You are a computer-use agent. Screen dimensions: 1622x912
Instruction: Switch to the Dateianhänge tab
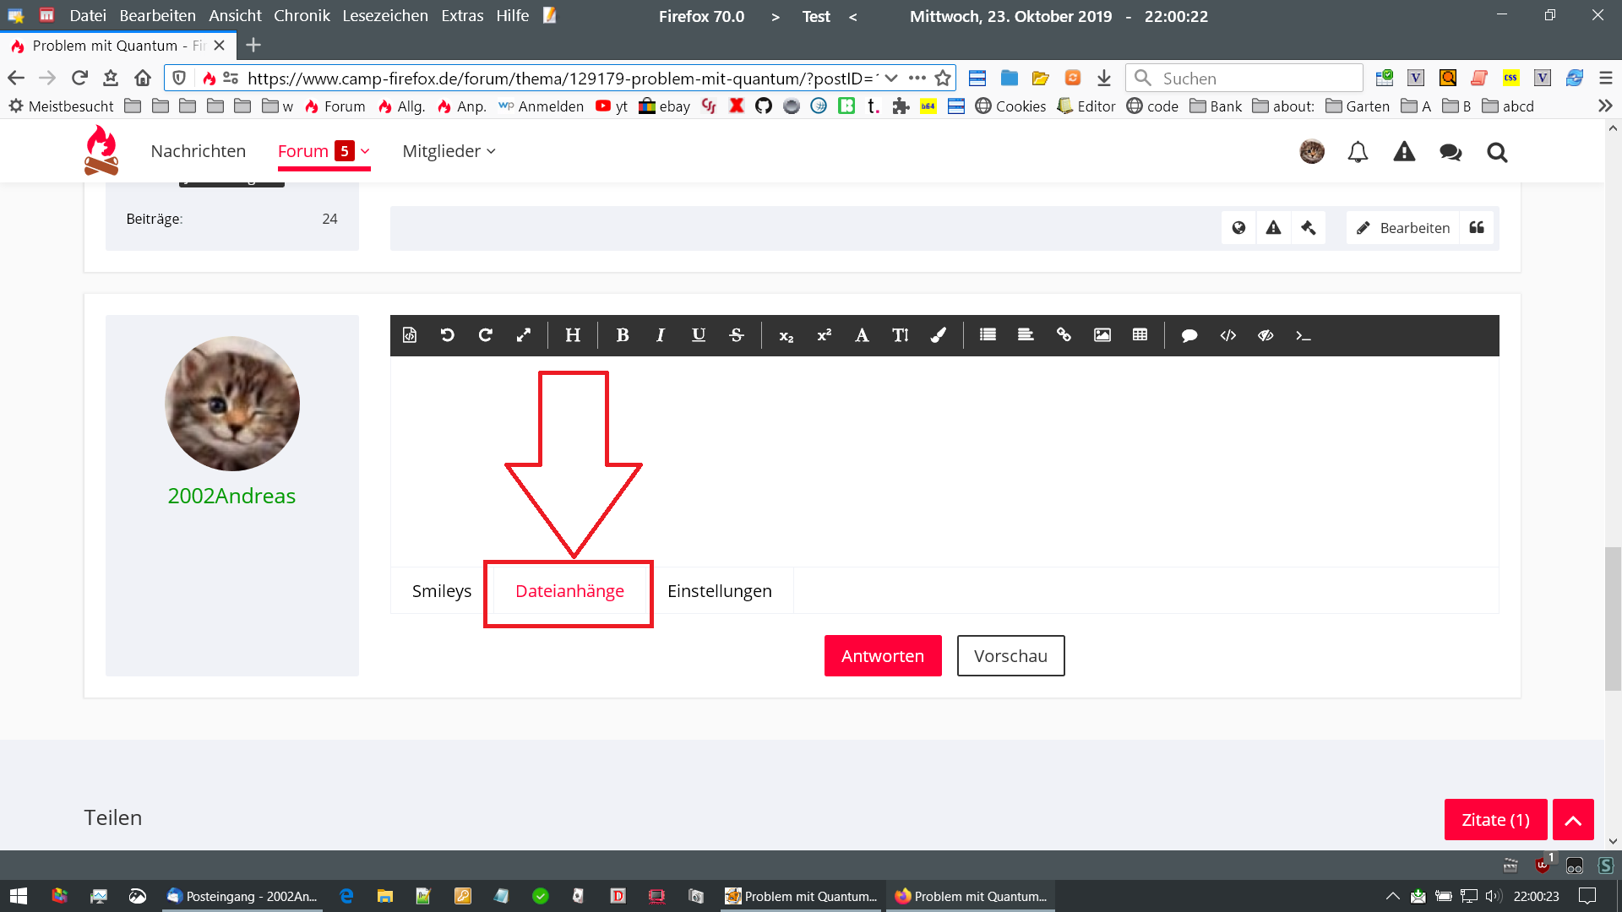coord(569,591)
